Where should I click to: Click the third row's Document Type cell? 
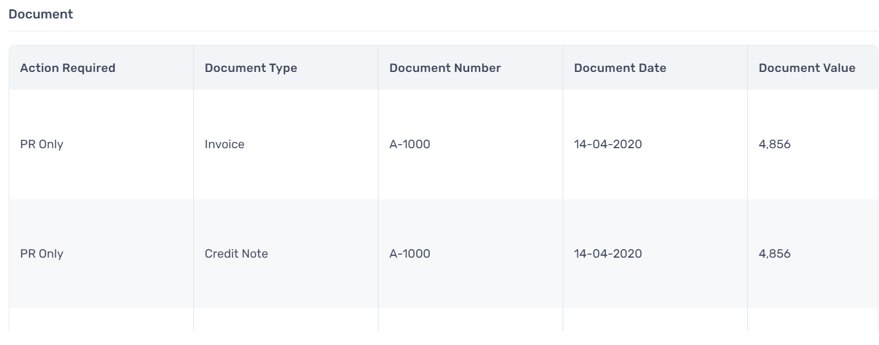(x=286, y=320)
